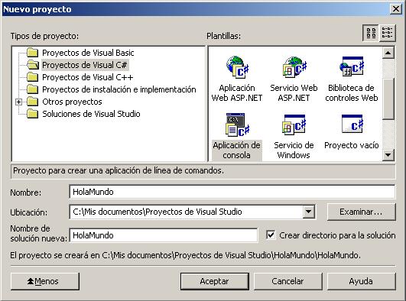Image resolution: width=406 pixels, height=301 pixels.
Task: Select Soluciones de Visual Studio tree item
Action: click(91, 114)
